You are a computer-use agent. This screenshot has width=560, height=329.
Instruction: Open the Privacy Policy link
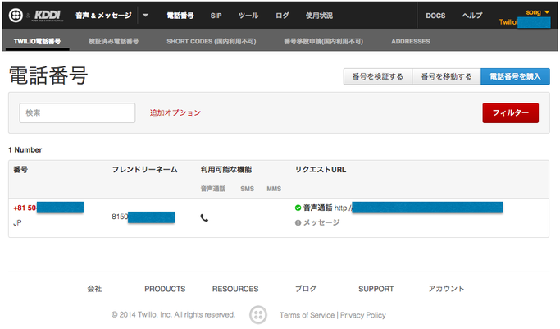pos(363,315)
